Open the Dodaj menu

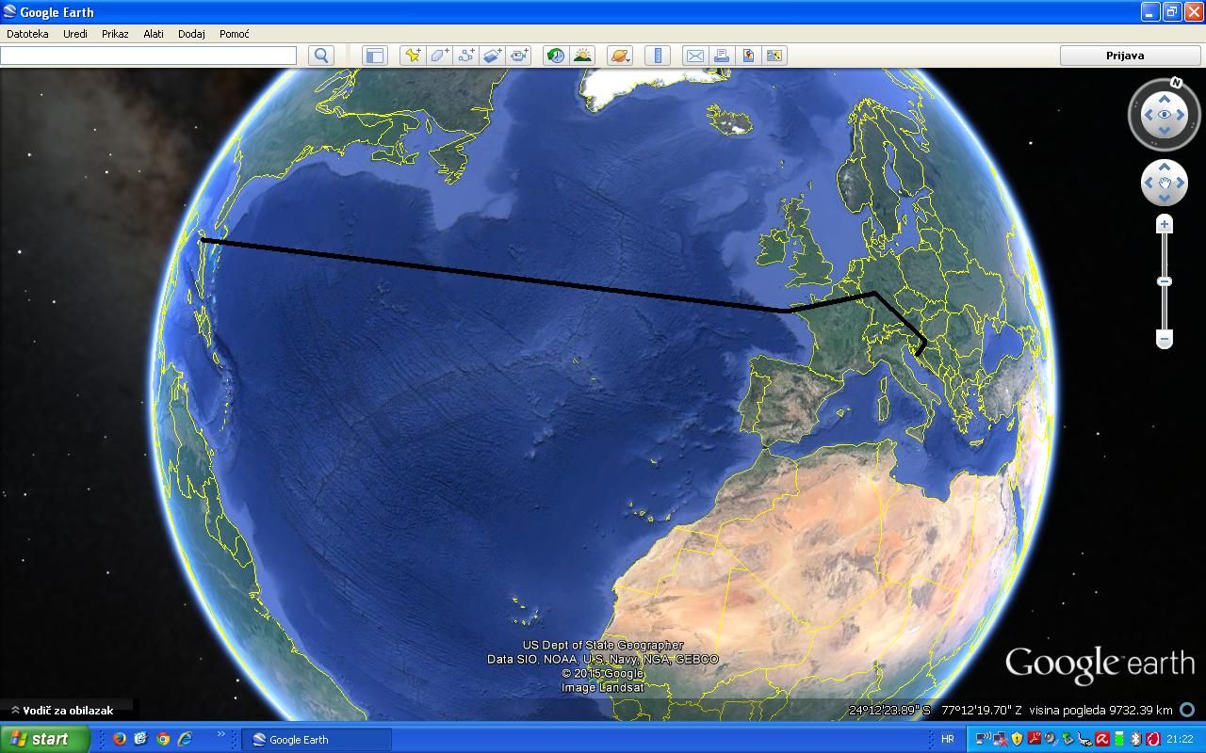click(x=191, y=34)
